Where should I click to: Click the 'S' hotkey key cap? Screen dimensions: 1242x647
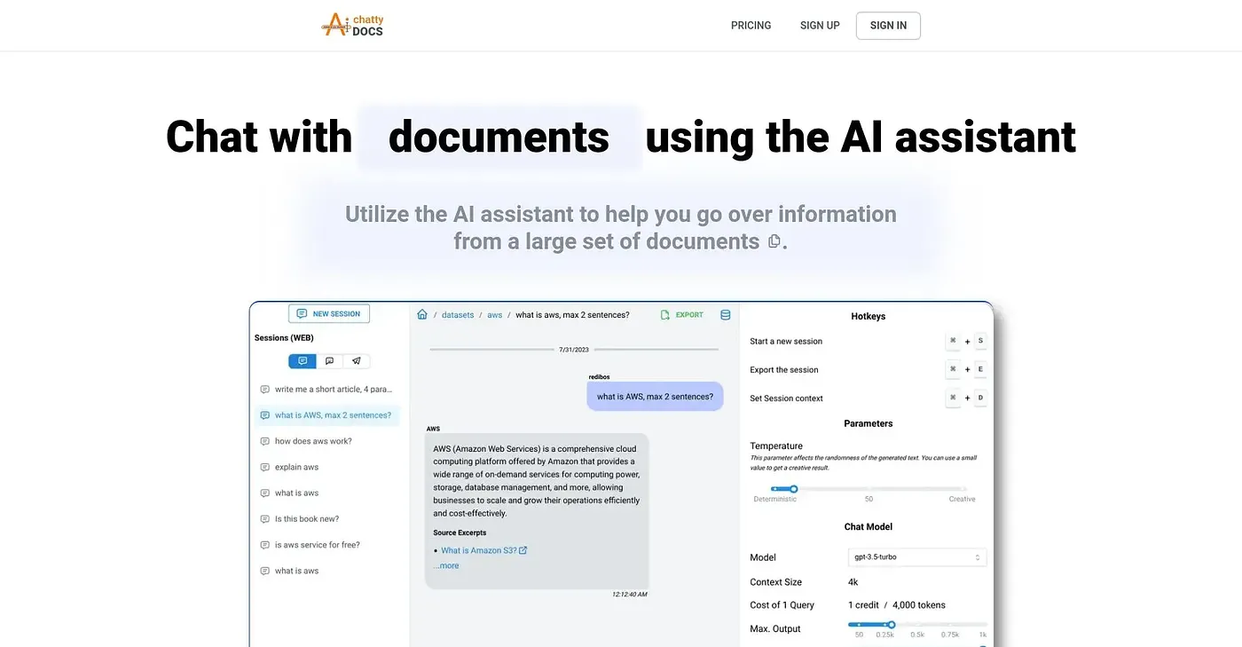[980, 341]
